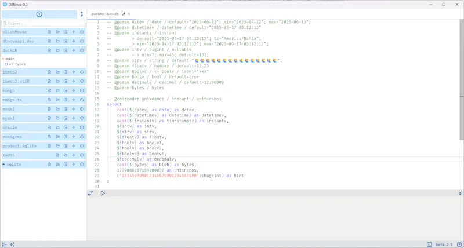Open settings circle icon on project.sqlite row
Screen dimensions: 464x248
tap(82, 145)
